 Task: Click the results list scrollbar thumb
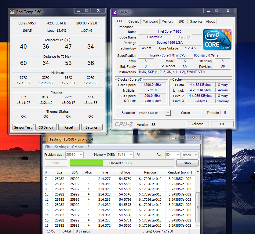point(198,207)
